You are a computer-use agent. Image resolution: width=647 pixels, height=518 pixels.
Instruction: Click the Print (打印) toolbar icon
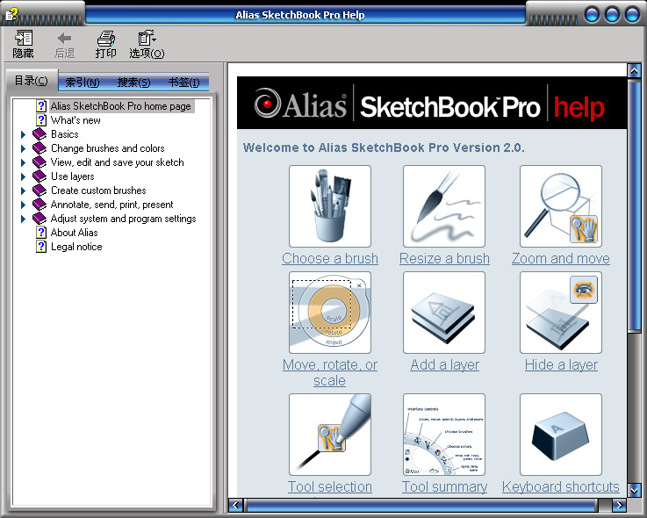[x=106, y=39]
